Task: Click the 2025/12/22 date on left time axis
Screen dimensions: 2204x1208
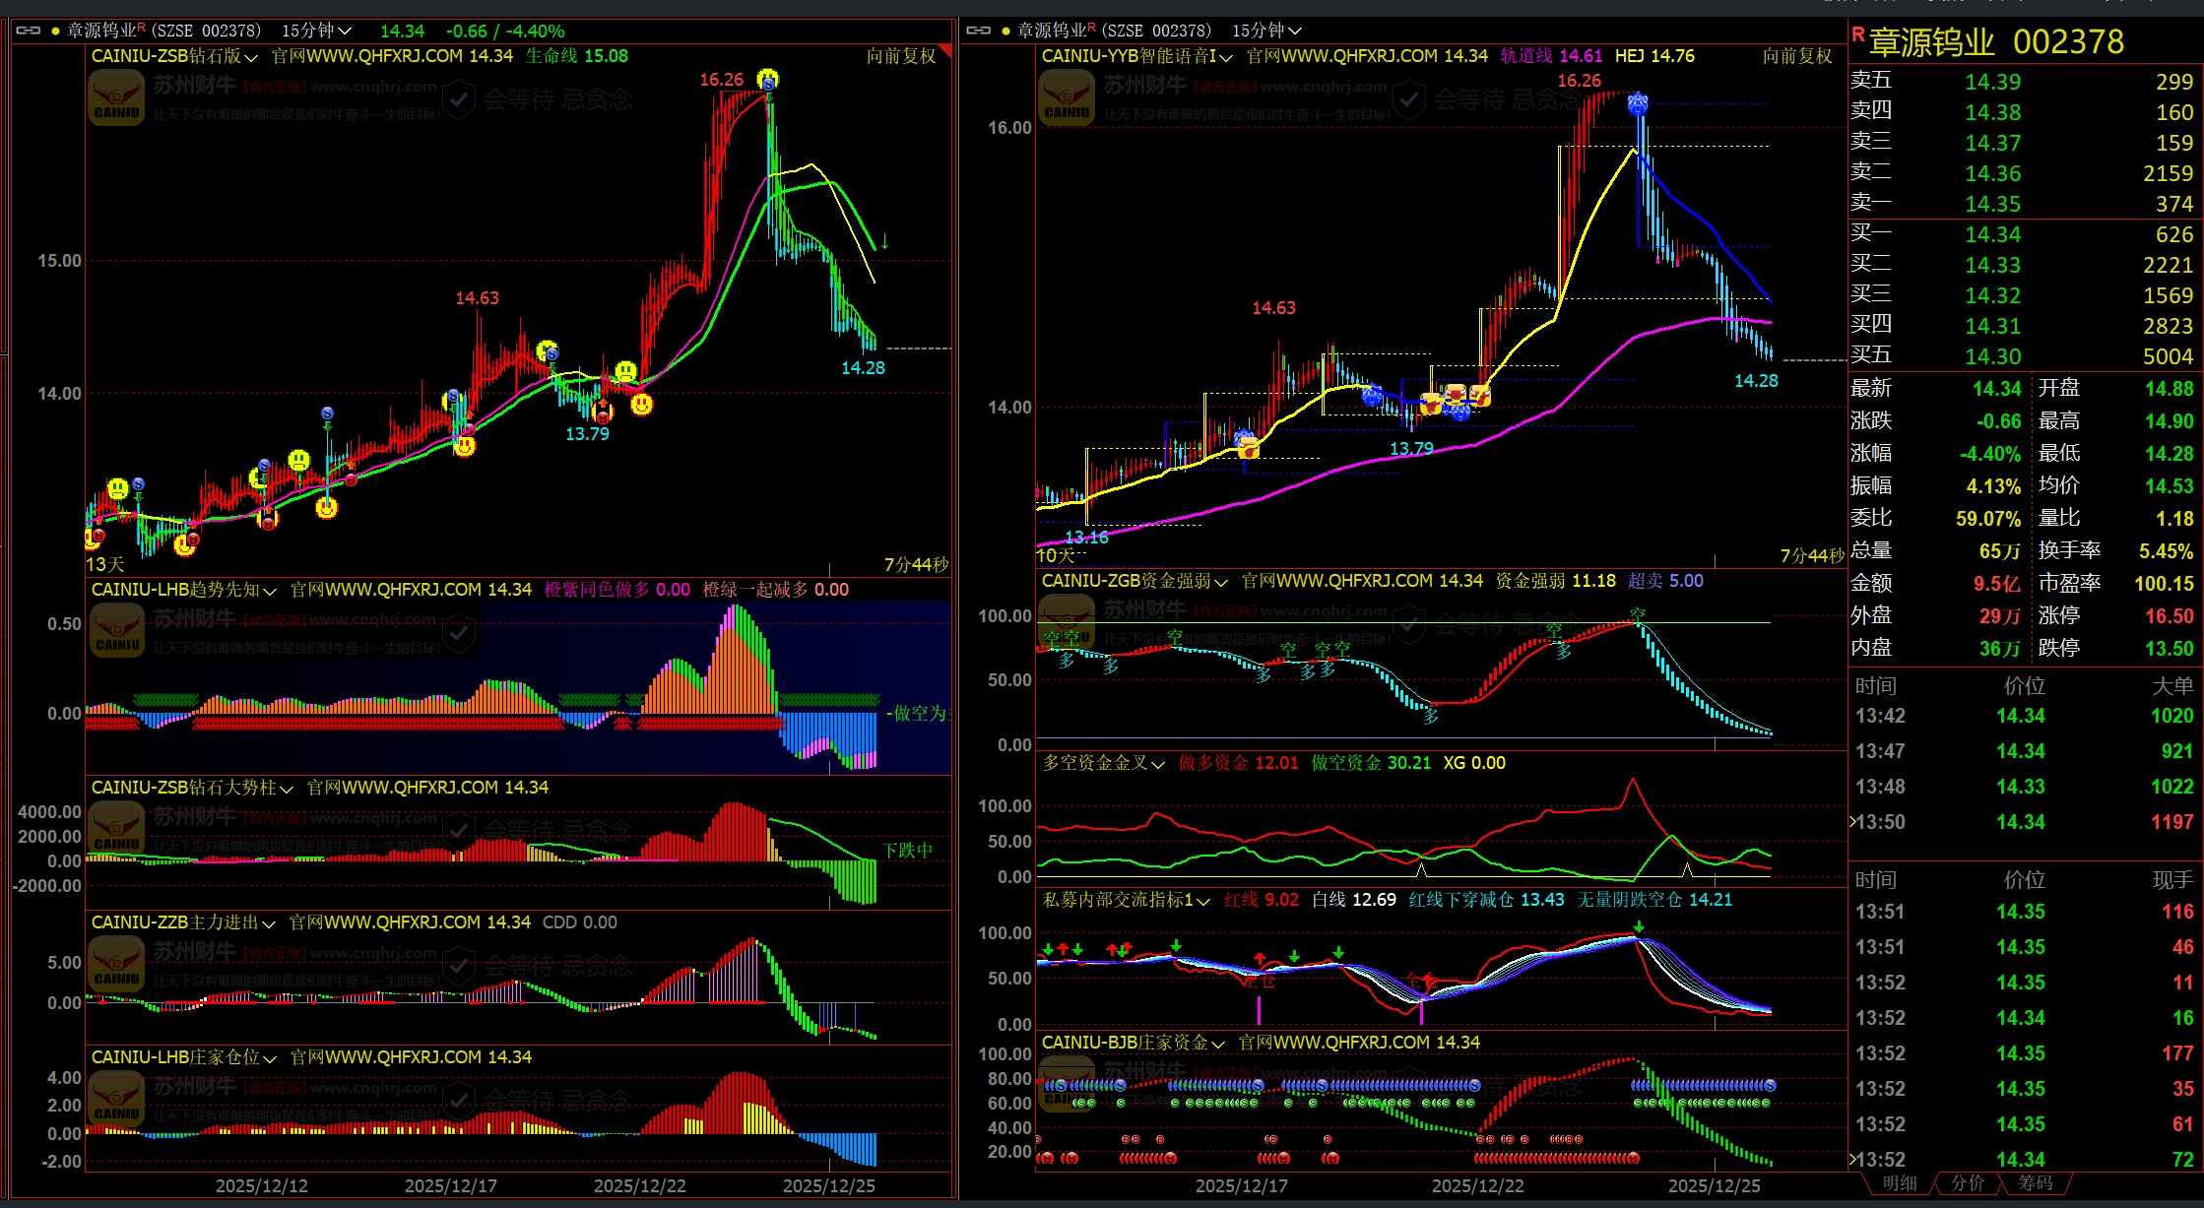Action: (639, 1185)
